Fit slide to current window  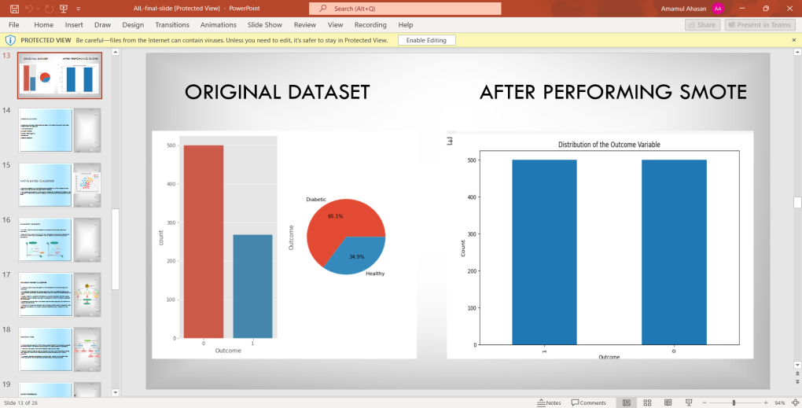coord(794,402)
